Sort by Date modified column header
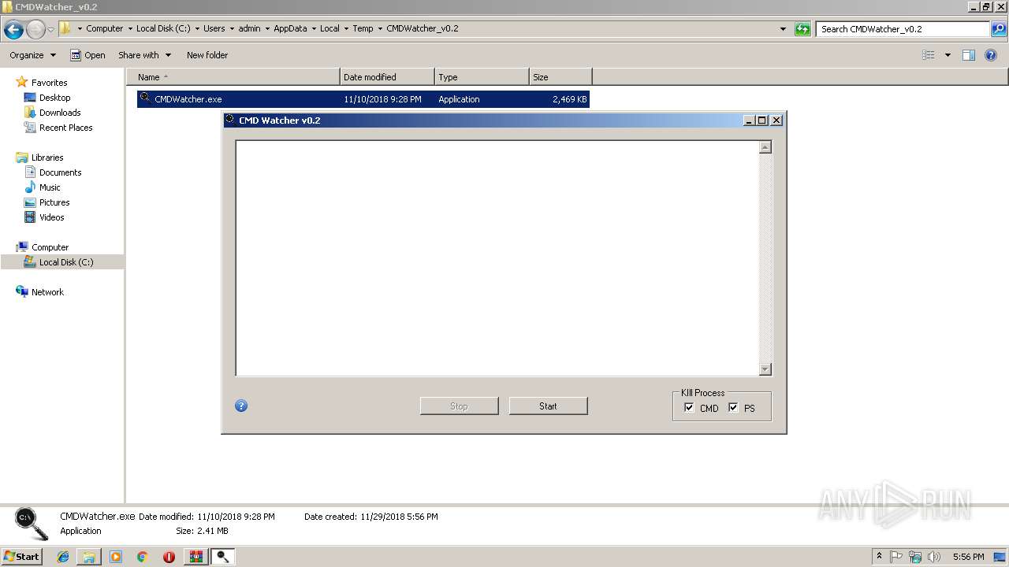This screenshot has height=567, width=1009. pyautogui.click(x=387, y=77)
